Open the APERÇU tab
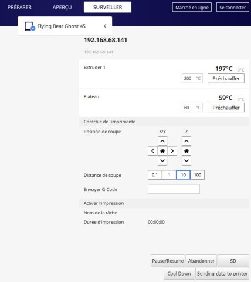Screen dimensions: 251x282 pyautogui.click(x=62, y=7)
